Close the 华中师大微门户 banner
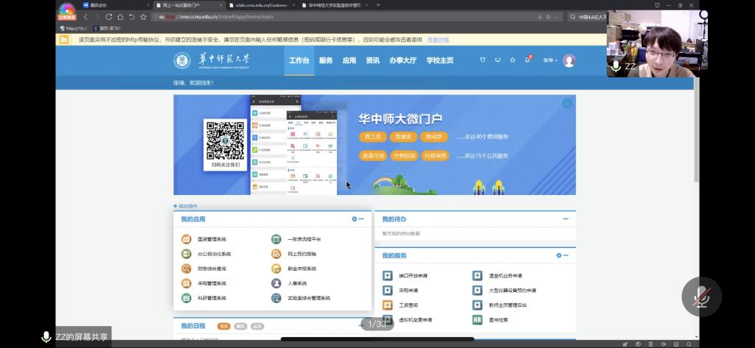The image size is (755, 348). coord(567,104)
